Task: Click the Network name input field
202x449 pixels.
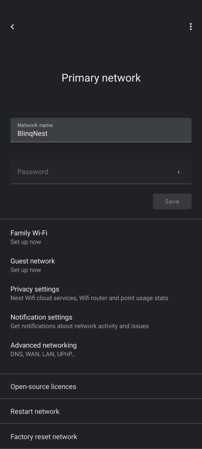Action: tap(101, 130)
